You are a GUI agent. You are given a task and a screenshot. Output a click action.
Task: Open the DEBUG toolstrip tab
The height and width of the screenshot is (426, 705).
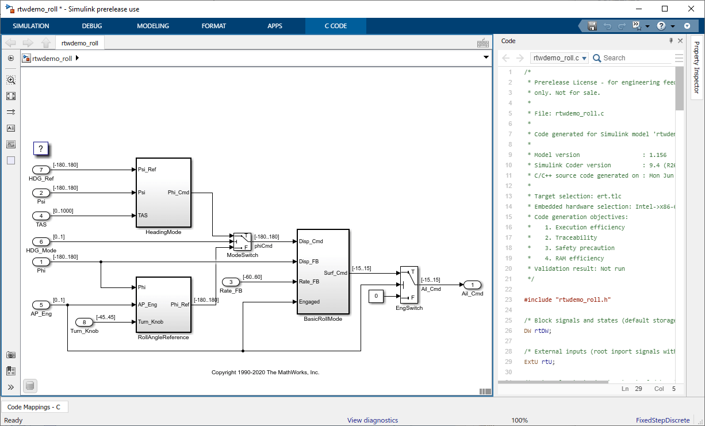[x=92, y=26]
